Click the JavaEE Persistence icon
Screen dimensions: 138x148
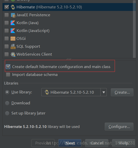[x=13, y=15]
